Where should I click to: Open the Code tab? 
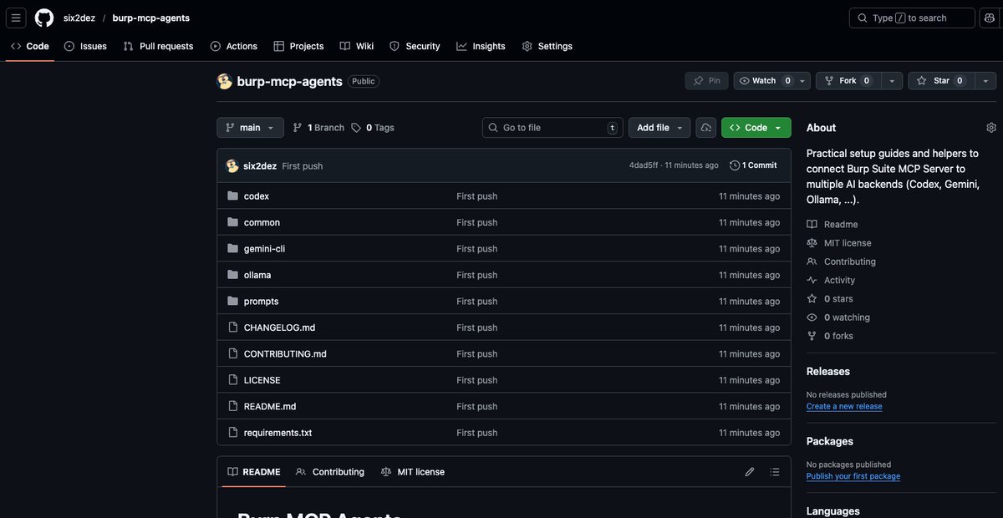tap(30, 46)
